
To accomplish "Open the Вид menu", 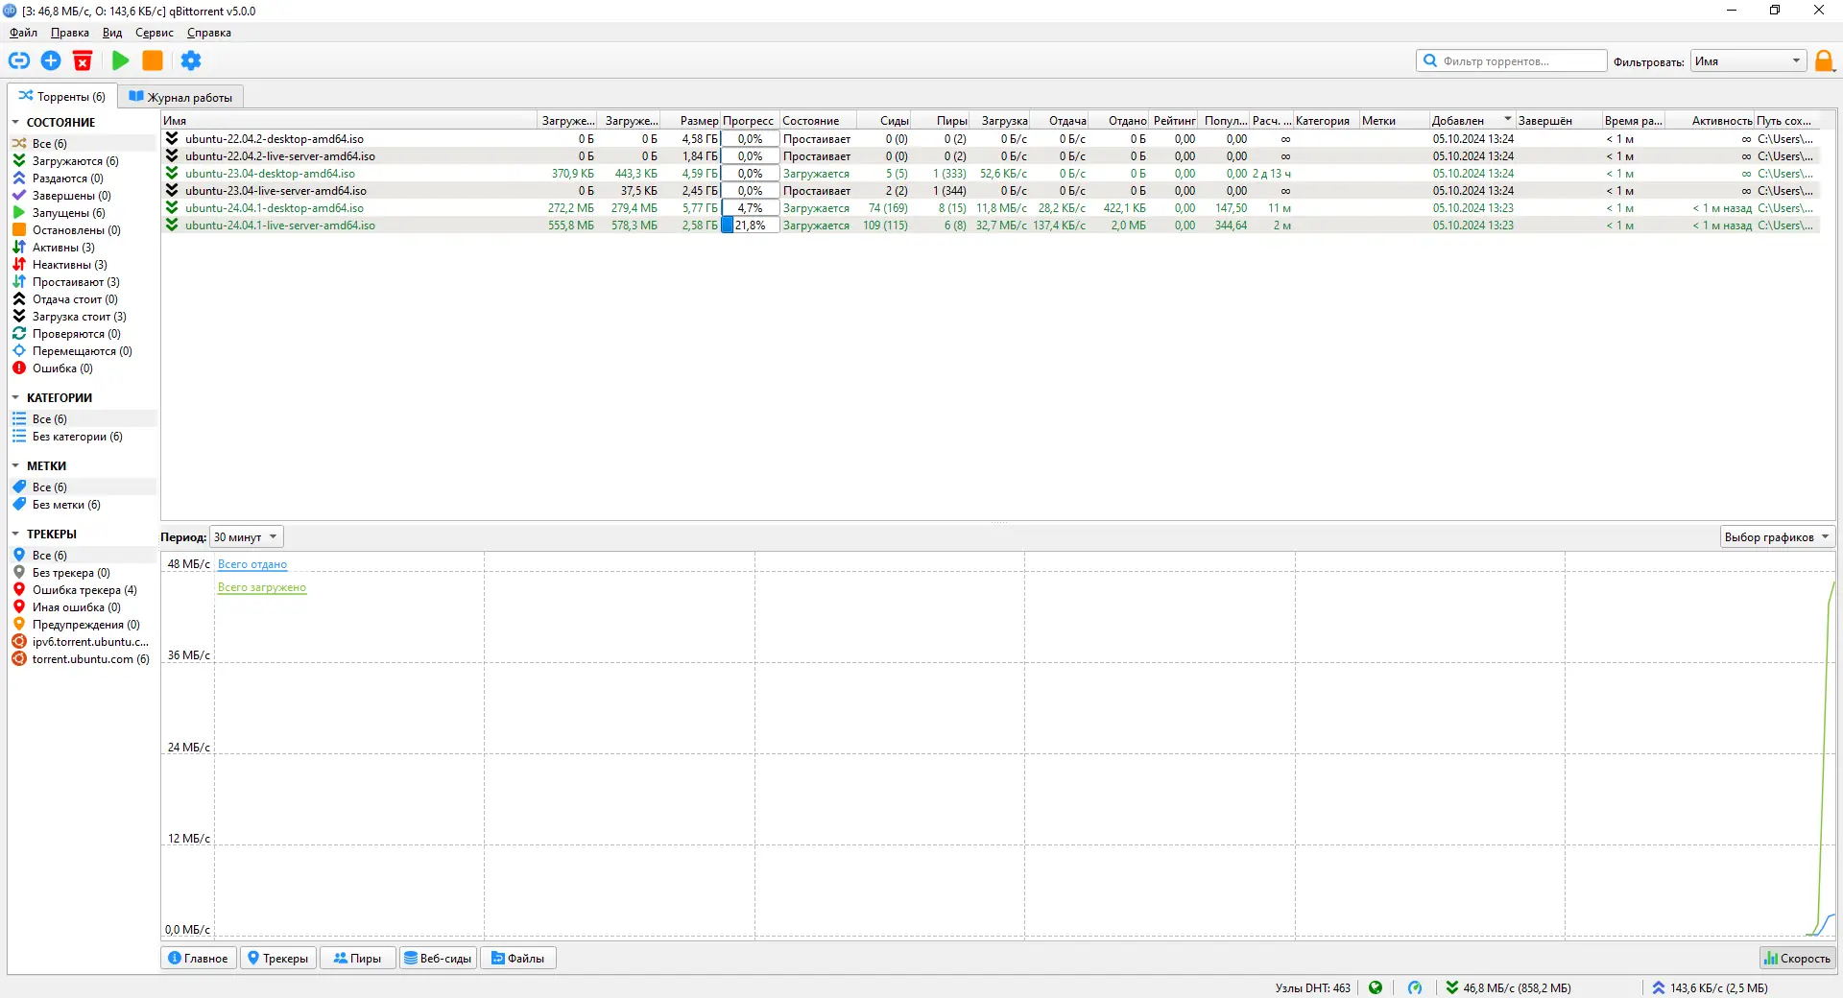I will (112, 33).
